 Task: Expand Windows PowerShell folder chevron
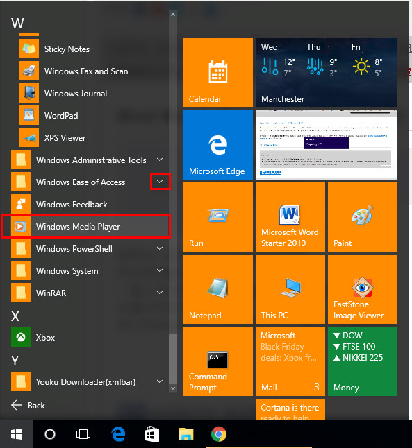tap(160, 248)
